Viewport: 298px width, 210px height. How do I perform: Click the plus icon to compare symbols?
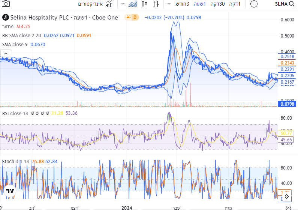click(254, 4)
